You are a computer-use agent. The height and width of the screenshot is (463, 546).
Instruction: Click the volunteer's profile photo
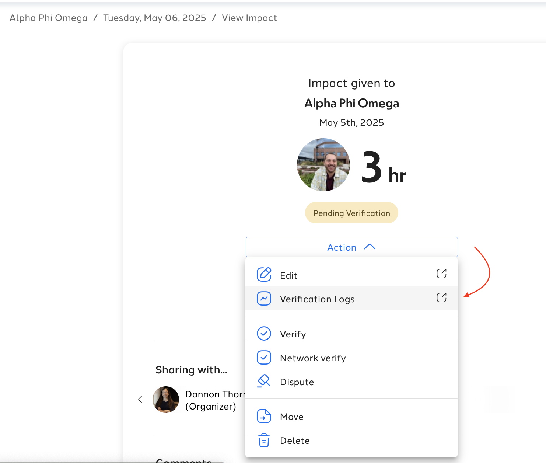pos(323,165)
